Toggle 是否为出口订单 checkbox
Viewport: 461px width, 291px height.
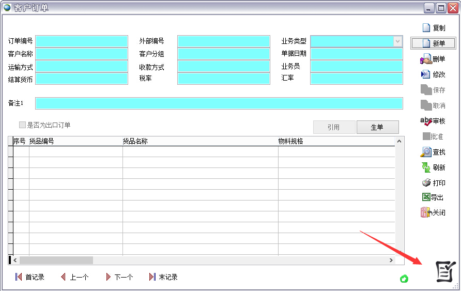(22, 125)
